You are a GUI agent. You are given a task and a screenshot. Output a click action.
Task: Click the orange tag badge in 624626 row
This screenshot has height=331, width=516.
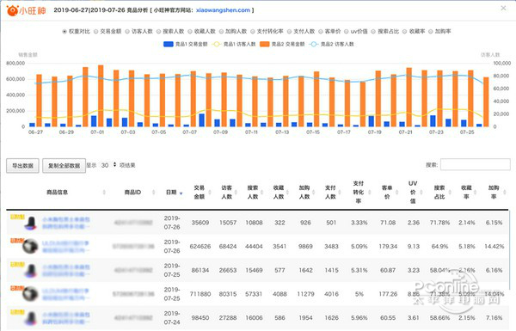pyautogui.click(x=17, y=241)
